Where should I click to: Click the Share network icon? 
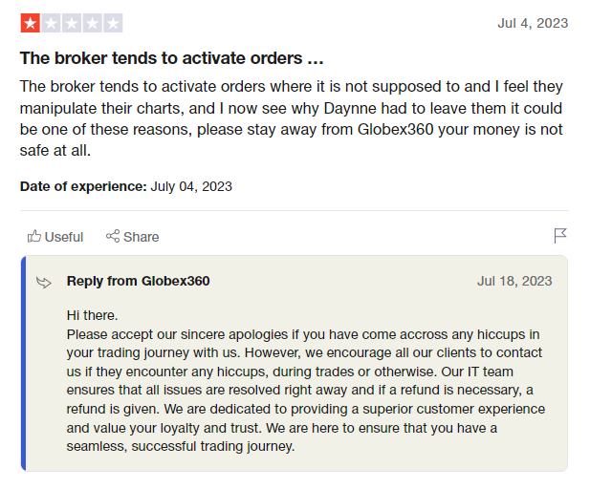[x=113, y=236]
